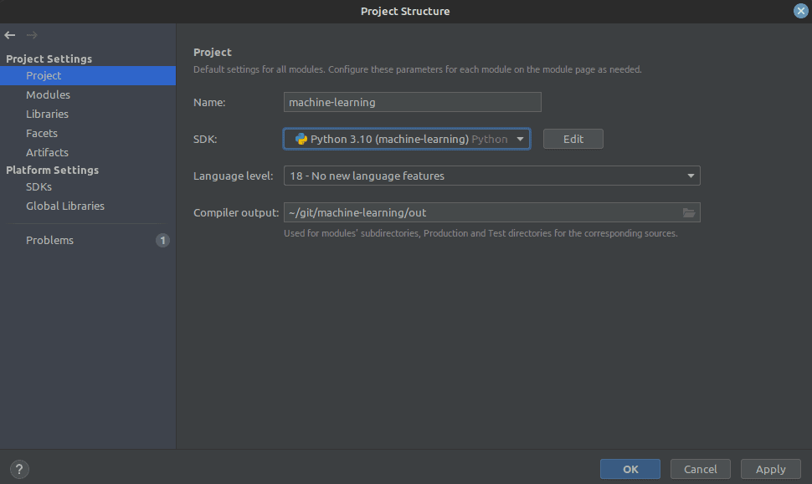The image size is (812, 484).
Task: Click the Edit button next to SDK
Action: pyautogui.click(x=573, y=139)
